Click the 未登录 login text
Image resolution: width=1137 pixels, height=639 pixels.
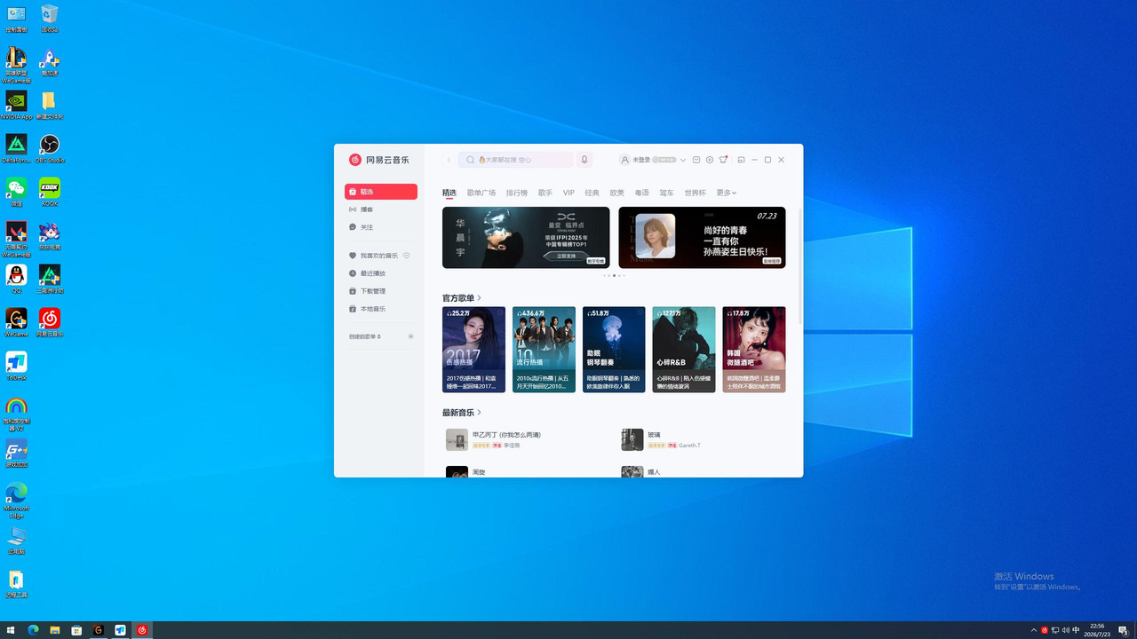[x=641, y=160]
